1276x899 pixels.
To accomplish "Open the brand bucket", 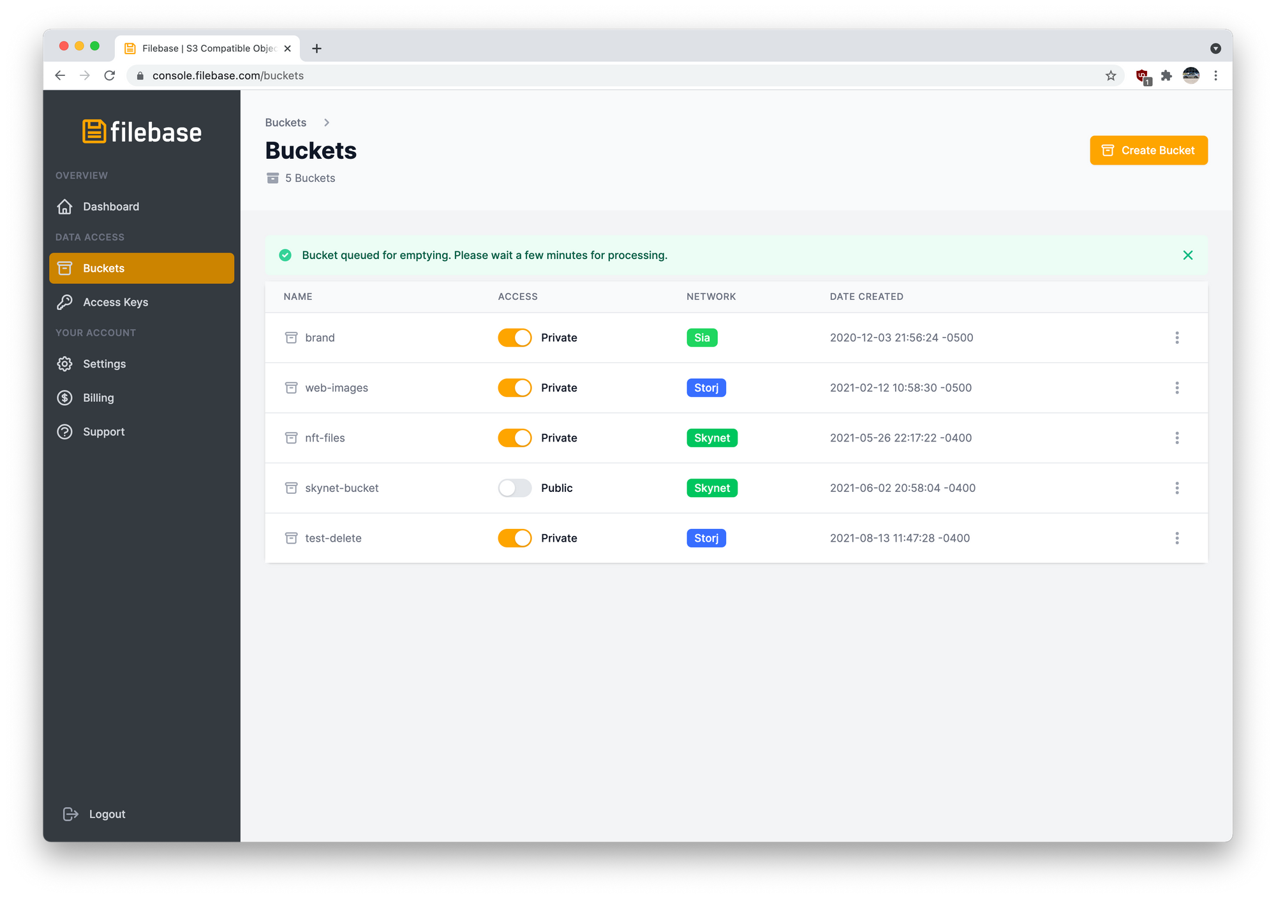I will point(320,338).
